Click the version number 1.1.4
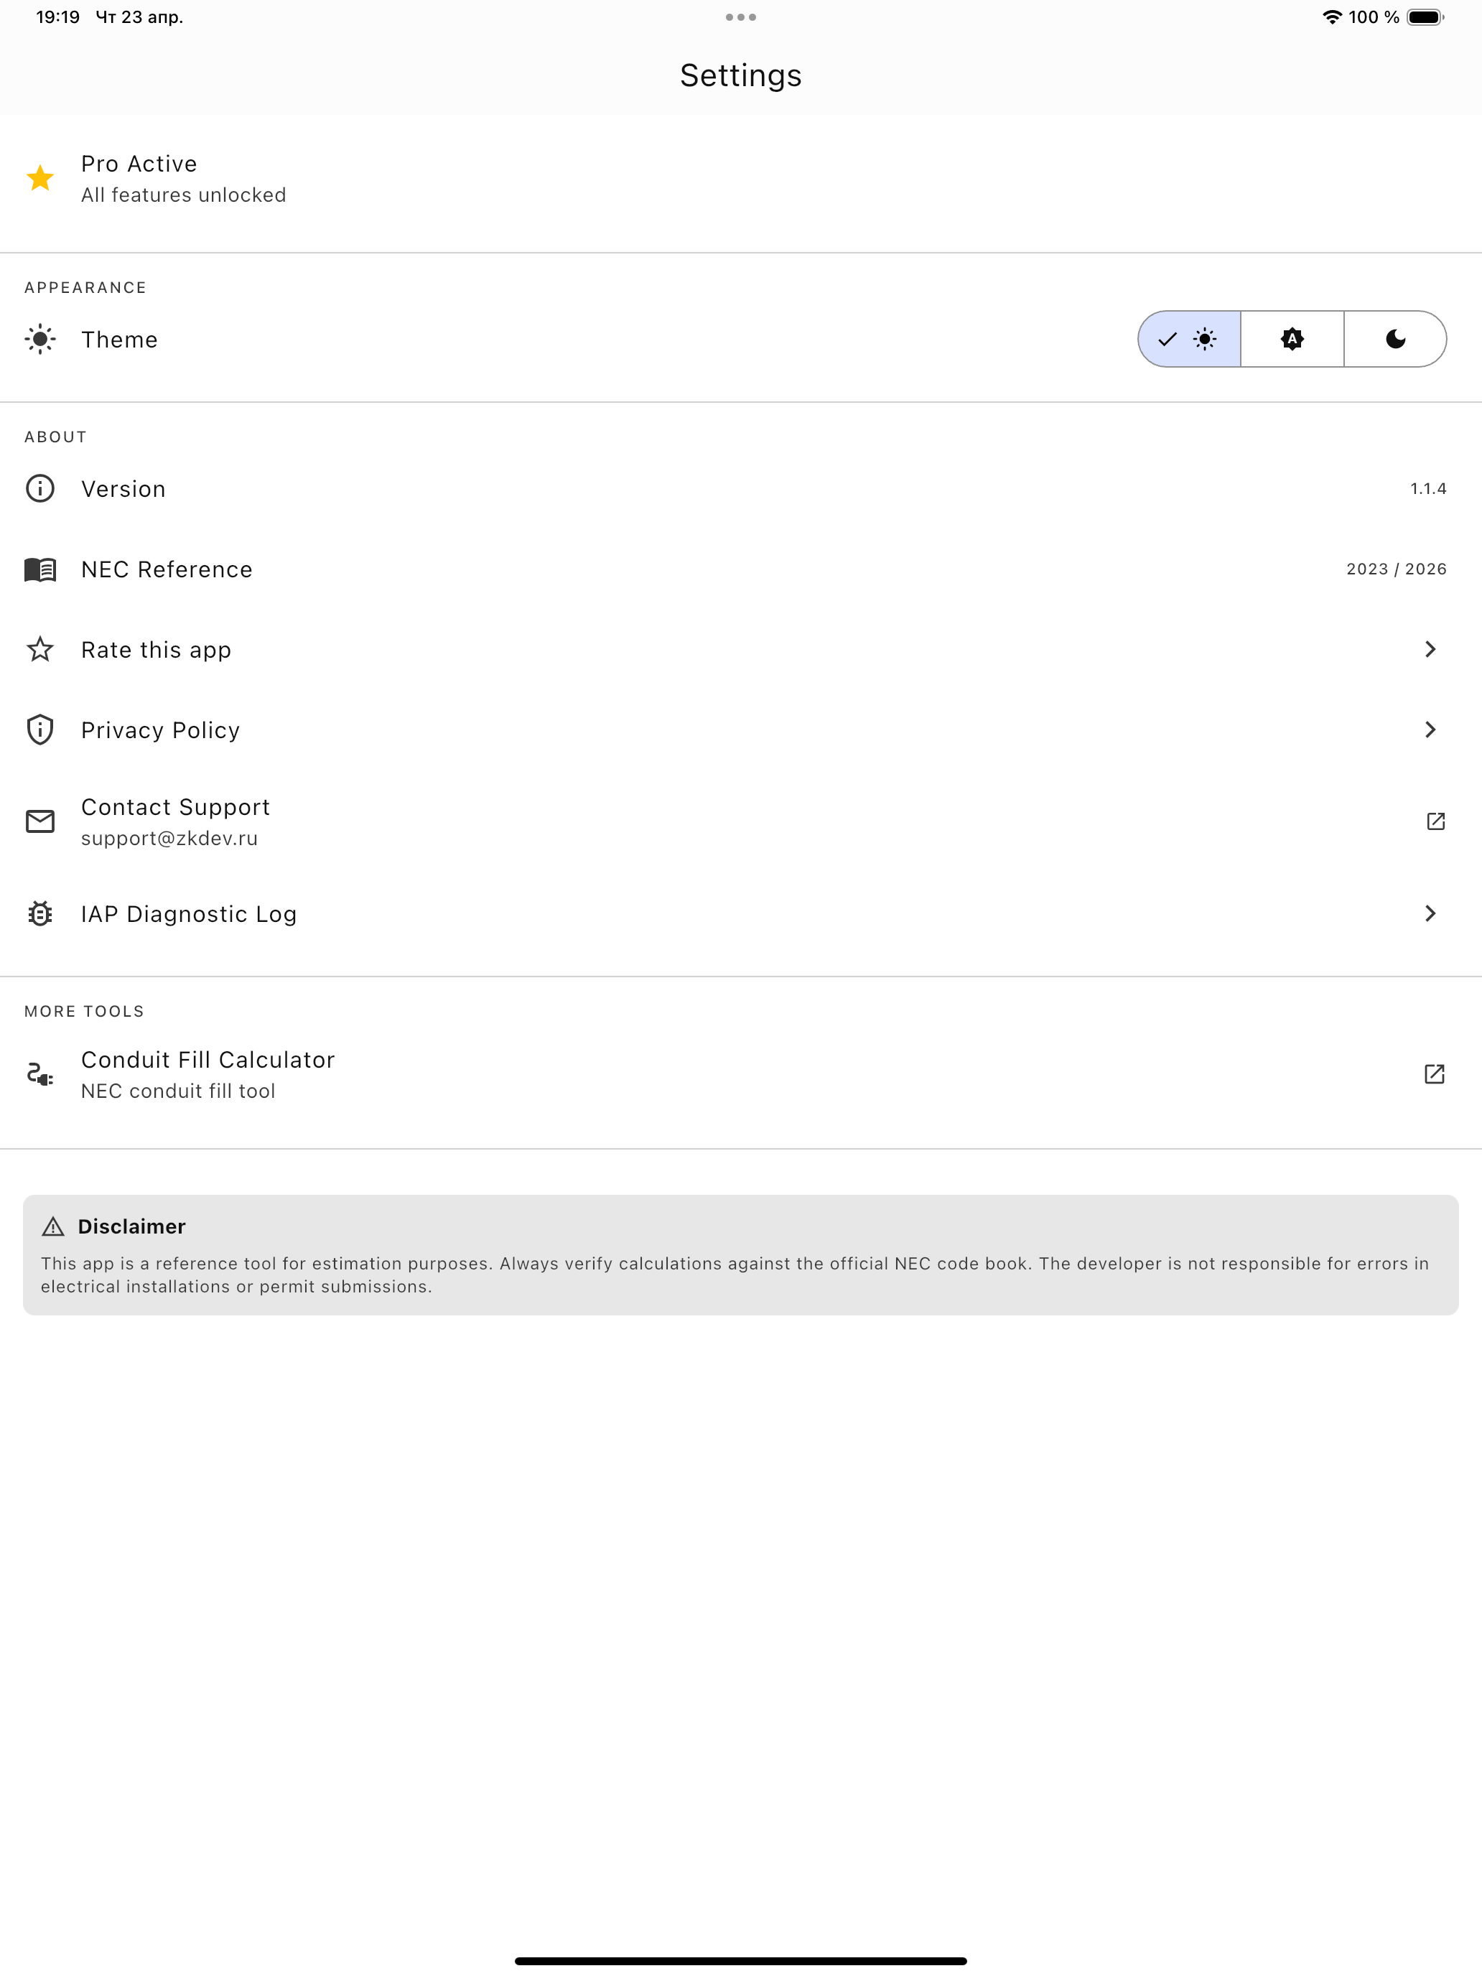The width and height of the screenshot is (1482, 1976). [1428, 489]
